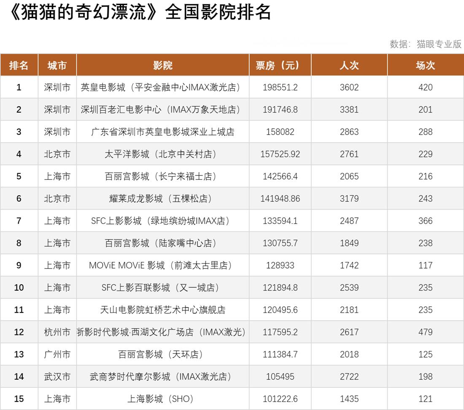Click box office value 117595.2
The width and height of the screenshot is (464, 410).
click(x=280, y=332)
